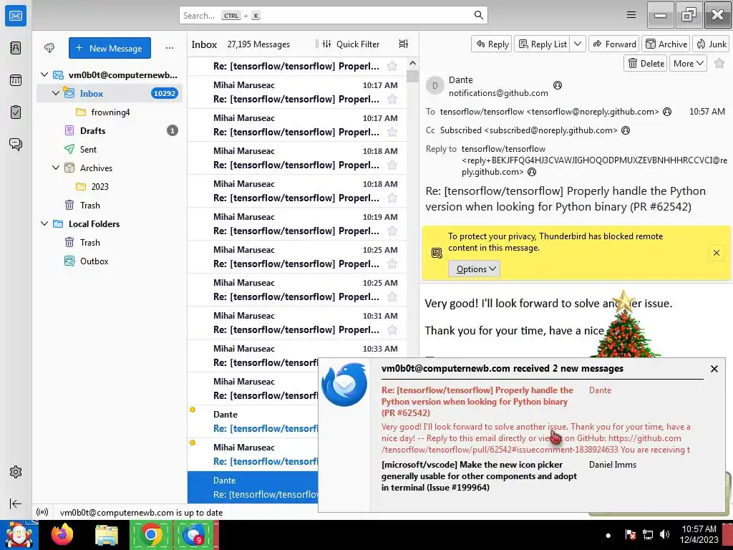Open the Calendar space

click(x=16, y=80)
